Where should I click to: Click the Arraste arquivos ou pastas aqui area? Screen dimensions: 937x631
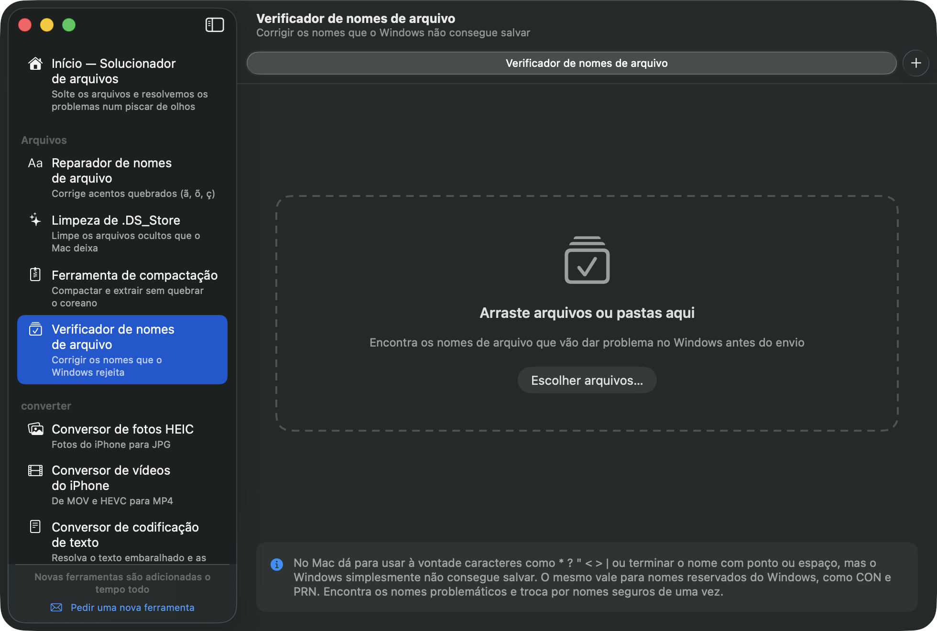587,313
